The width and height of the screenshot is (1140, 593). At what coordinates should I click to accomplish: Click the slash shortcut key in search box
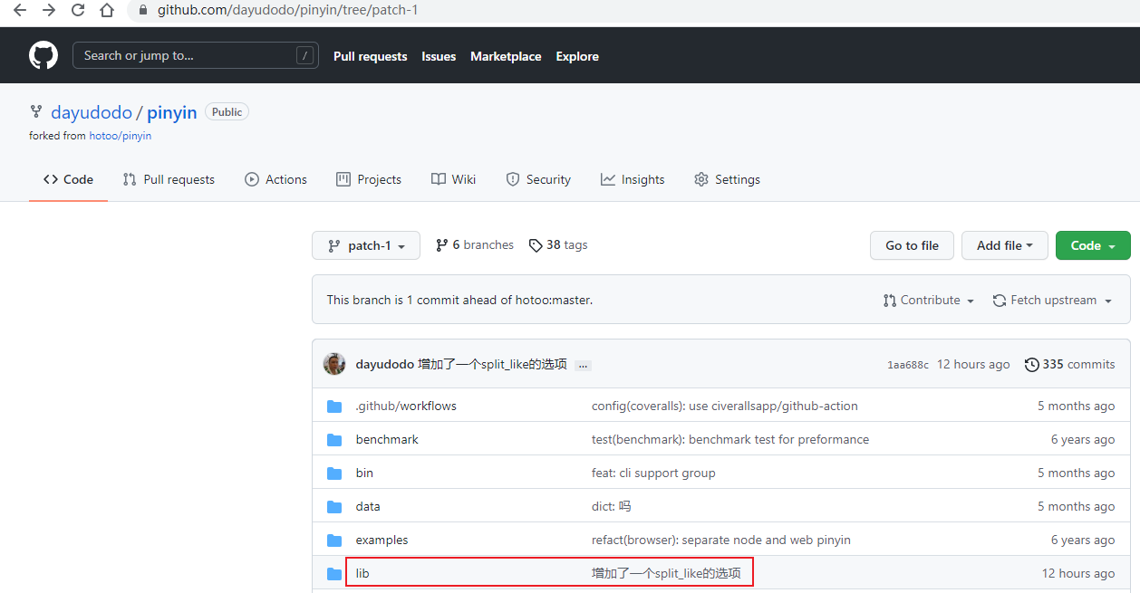[x=304, y=55]
